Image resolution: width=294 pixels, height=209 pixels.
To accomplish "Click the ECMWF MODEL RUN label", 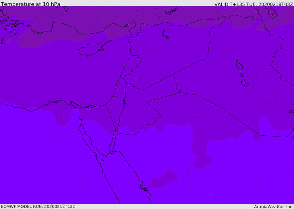I will click(x=38, y=206).
